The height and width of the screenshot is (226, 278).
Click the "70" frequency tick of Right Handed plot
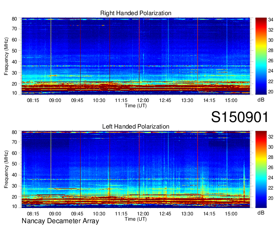click(x=14, y=29)
